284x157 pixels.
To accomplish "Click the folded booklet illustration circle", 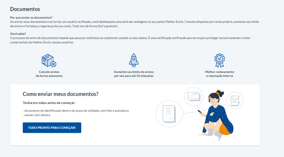I will [x=235, y=100].
